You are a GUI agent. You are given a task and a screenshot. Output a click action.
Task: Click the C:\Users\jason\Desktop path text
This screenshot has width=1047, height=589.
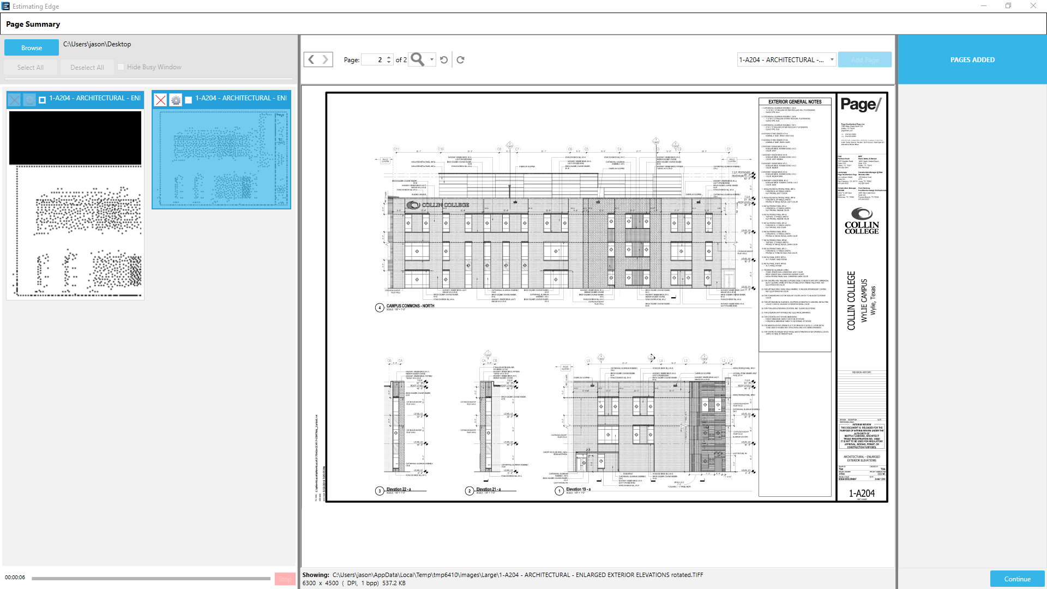97,44
